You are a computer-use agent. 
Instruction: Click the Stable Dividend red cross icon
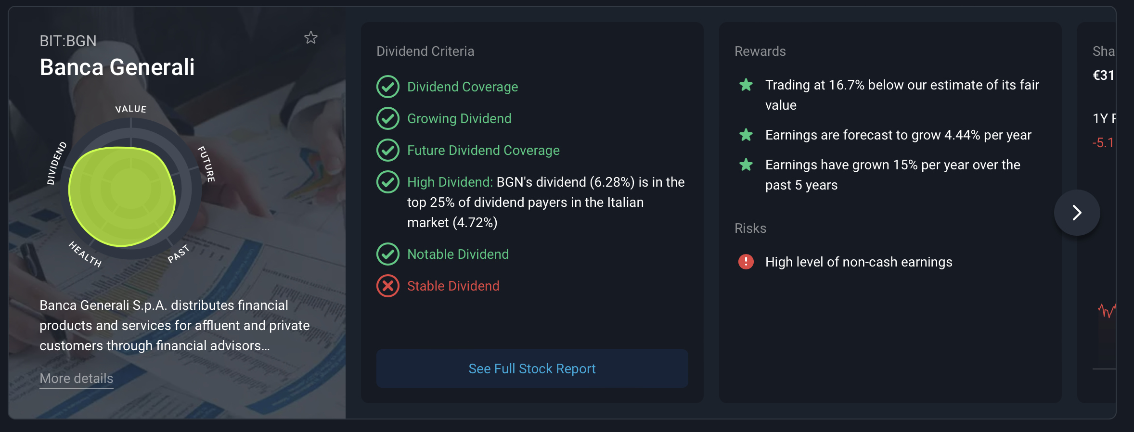point(388,286)
